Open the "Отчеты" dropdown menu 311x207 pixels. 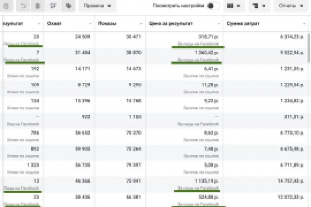point(290,6)
